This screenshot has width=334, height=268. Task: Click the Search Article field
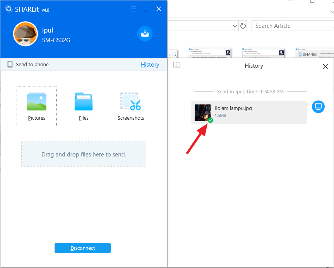click(293, 26)
